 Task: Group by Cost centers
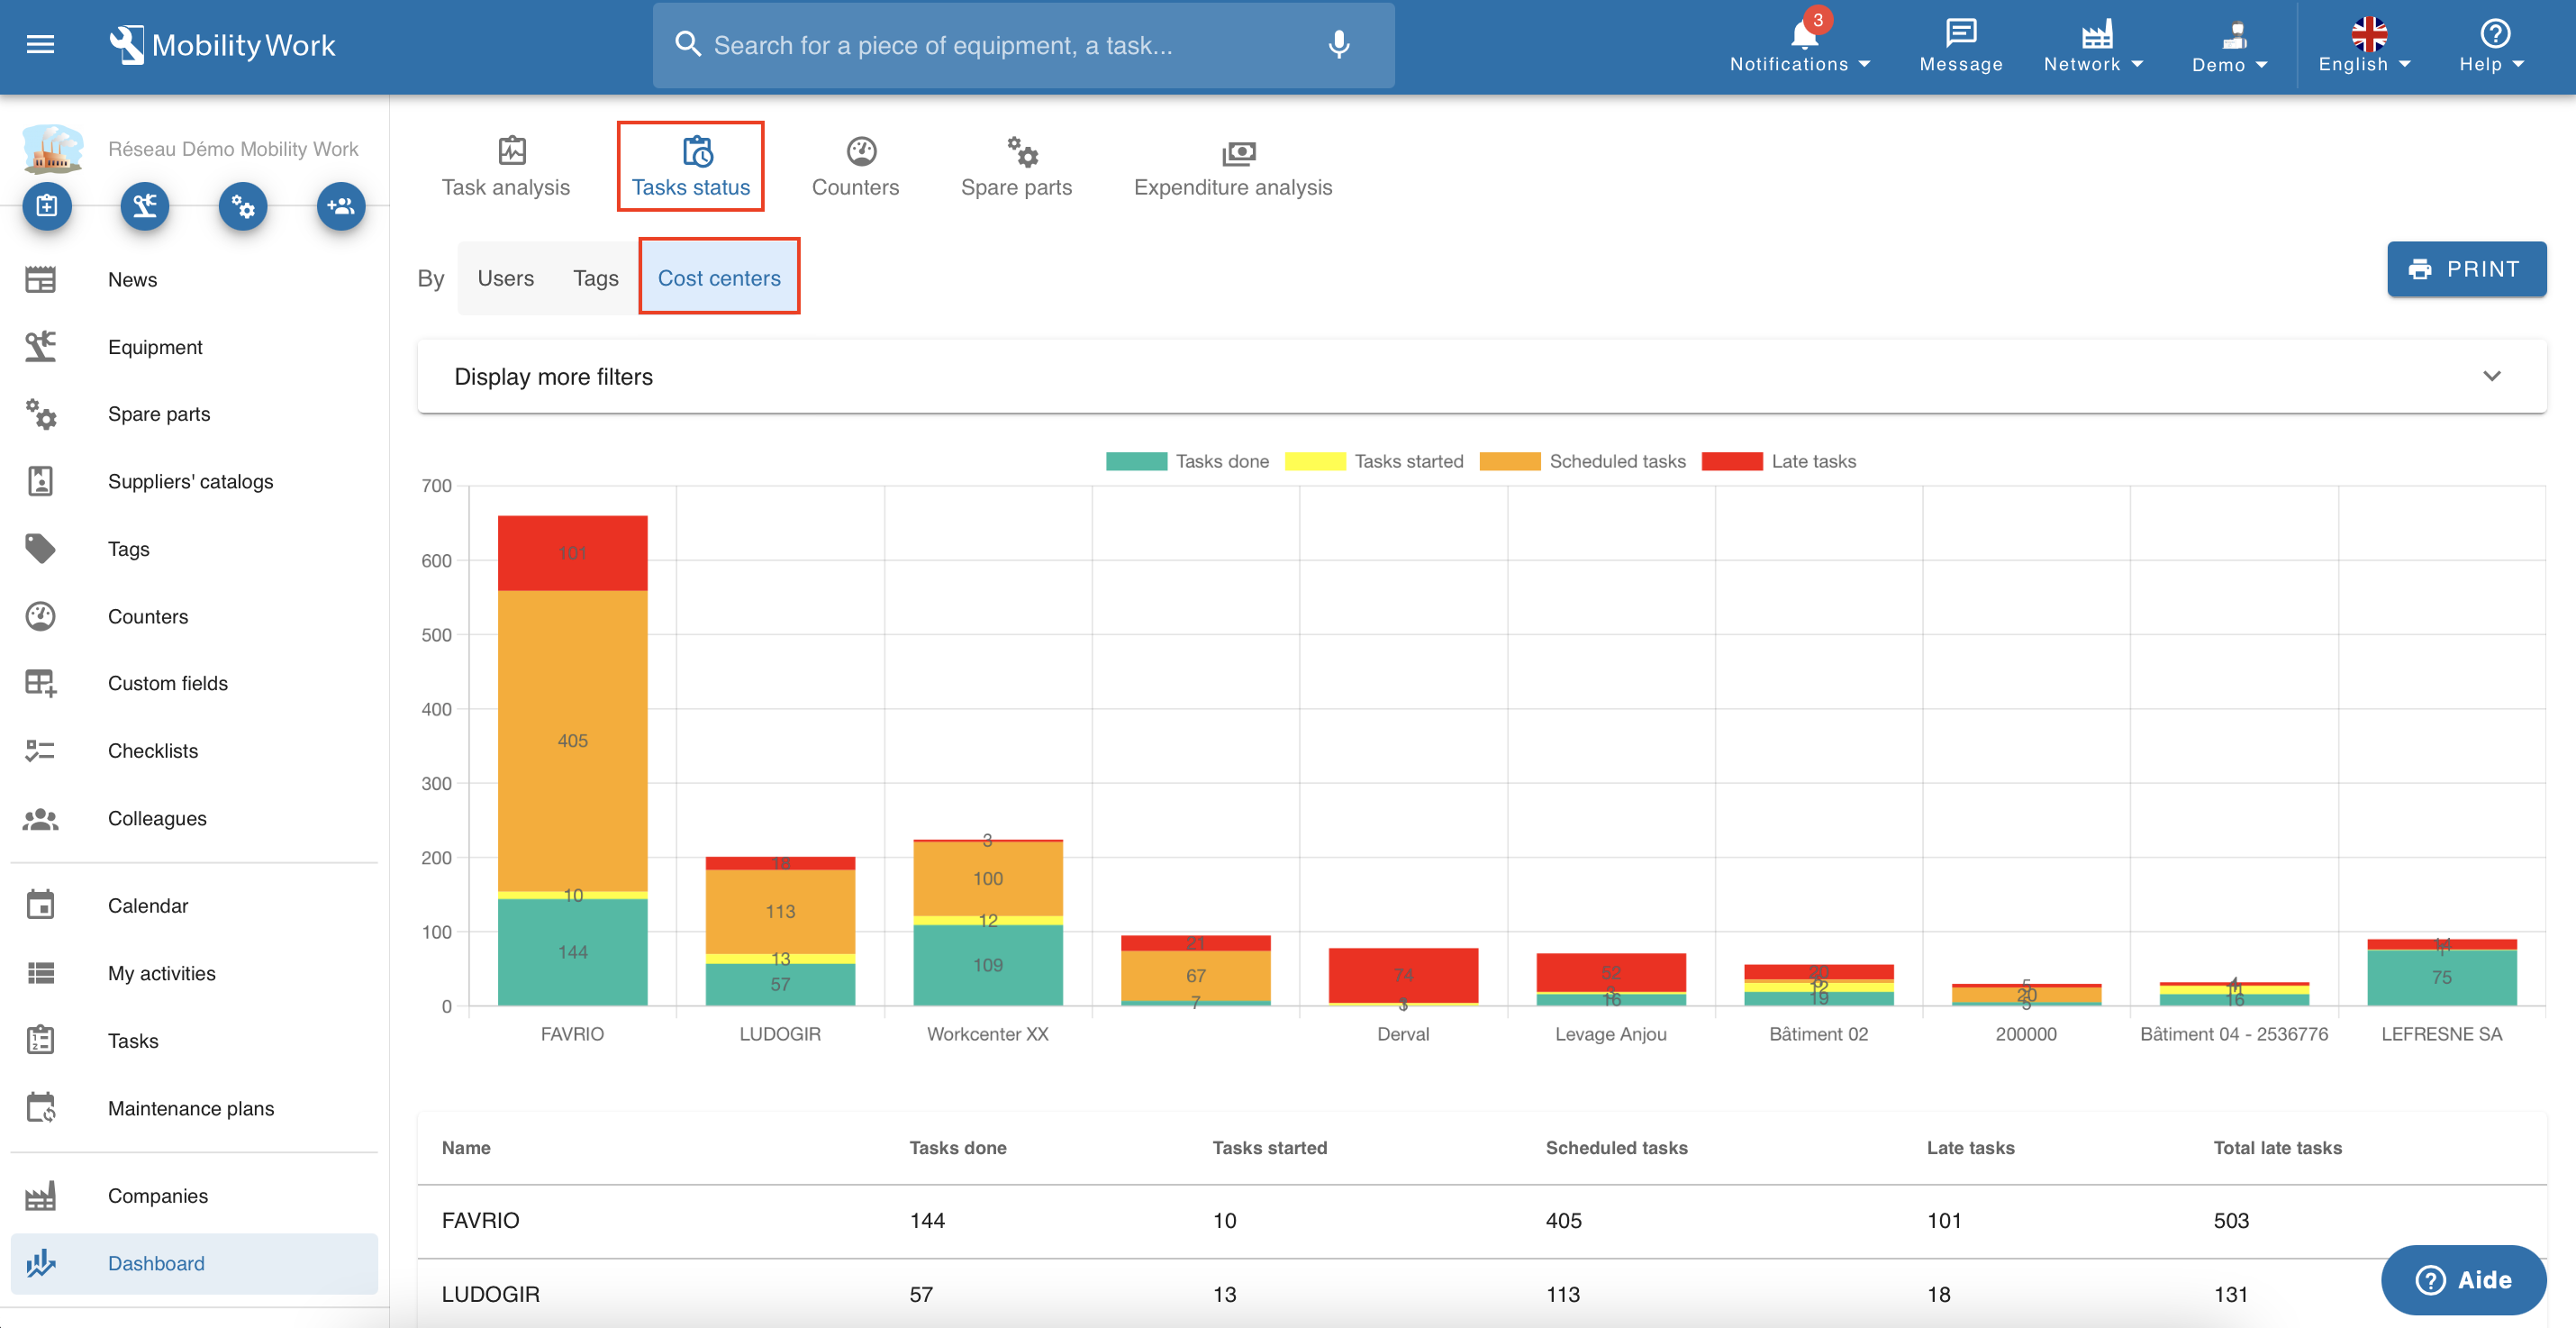719,278
